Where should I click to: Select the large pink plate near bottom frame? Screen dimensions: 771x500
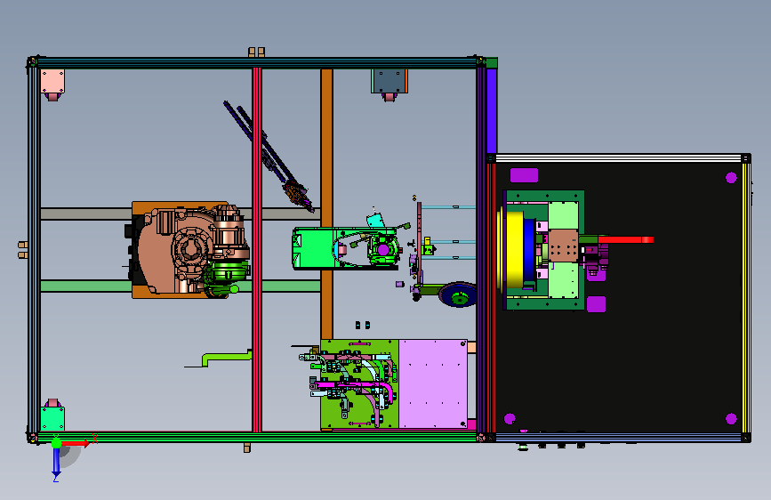pyautogui.click(x=433, y=383)
